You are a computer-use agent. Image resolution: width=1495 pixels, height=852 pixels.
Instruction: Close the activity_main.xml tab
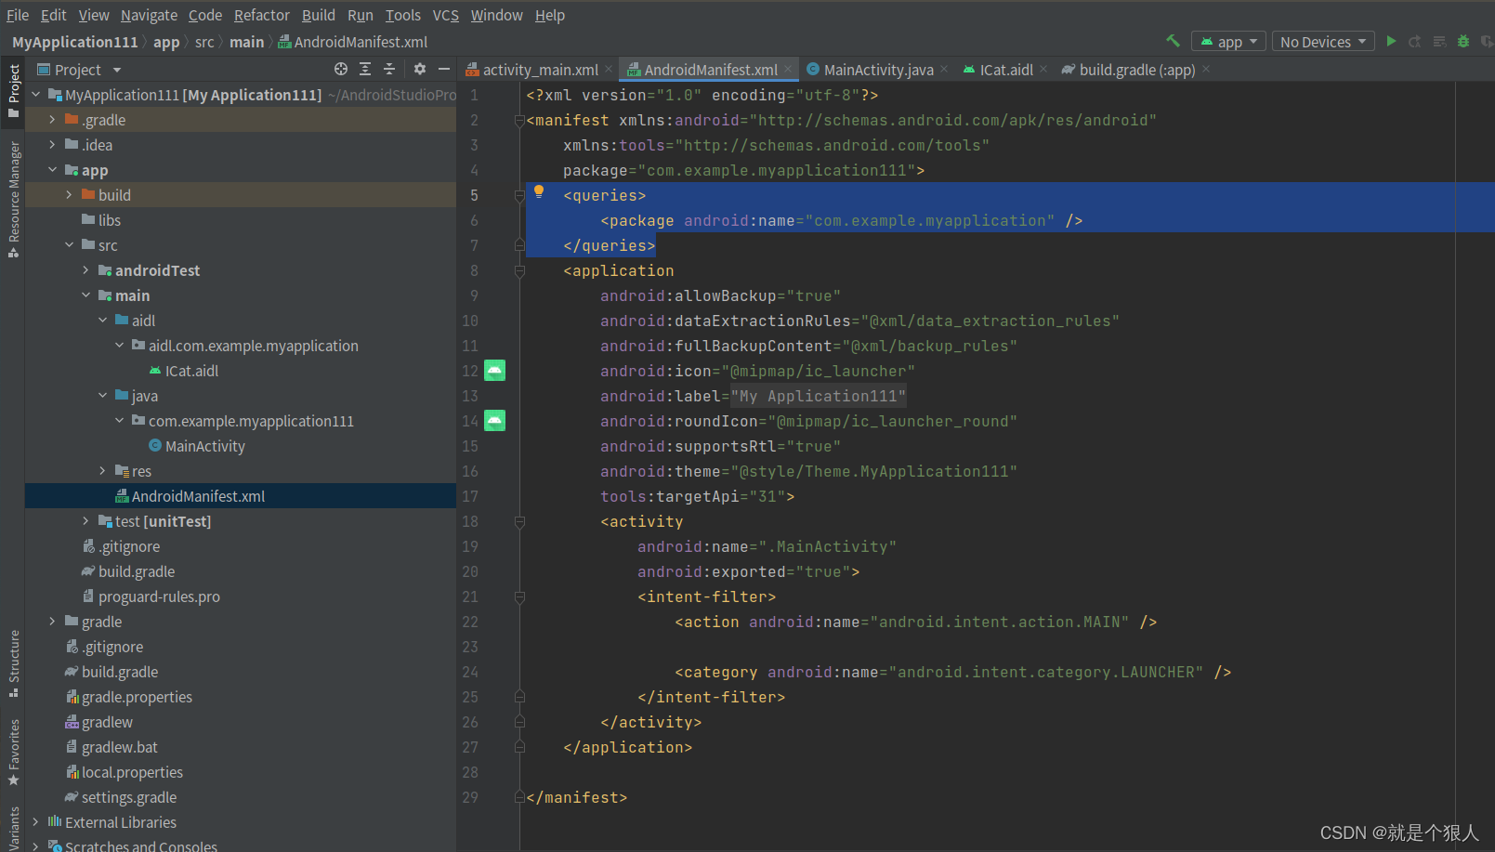[609, 70]
